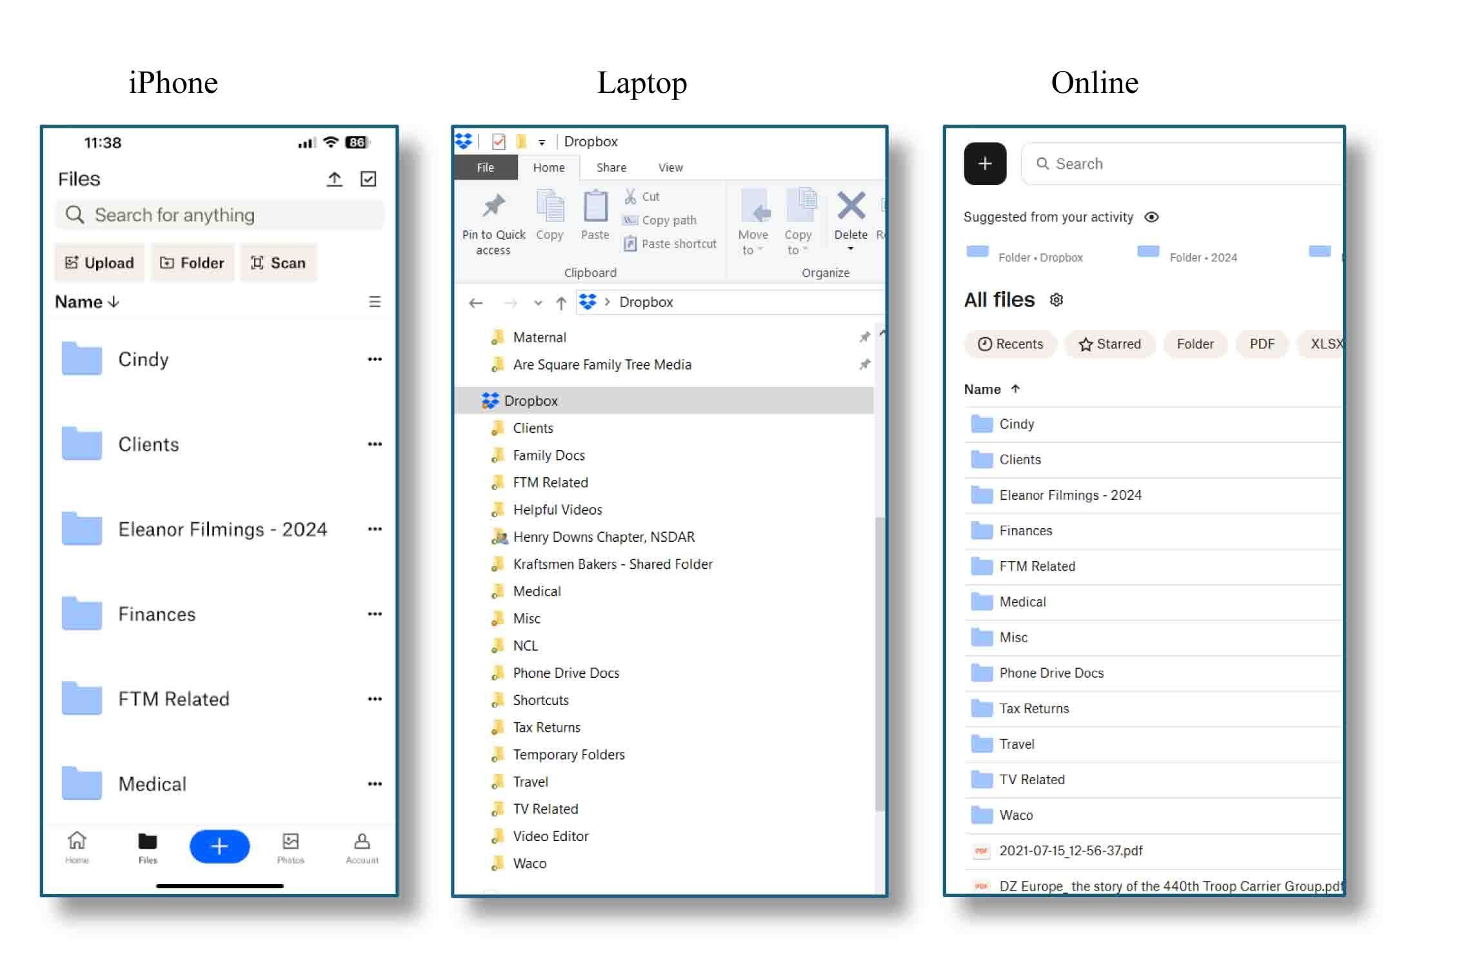Tap the blue plus button in bottom bar
The width and height of the screenshot is (1468, 959).
point(219,846)
